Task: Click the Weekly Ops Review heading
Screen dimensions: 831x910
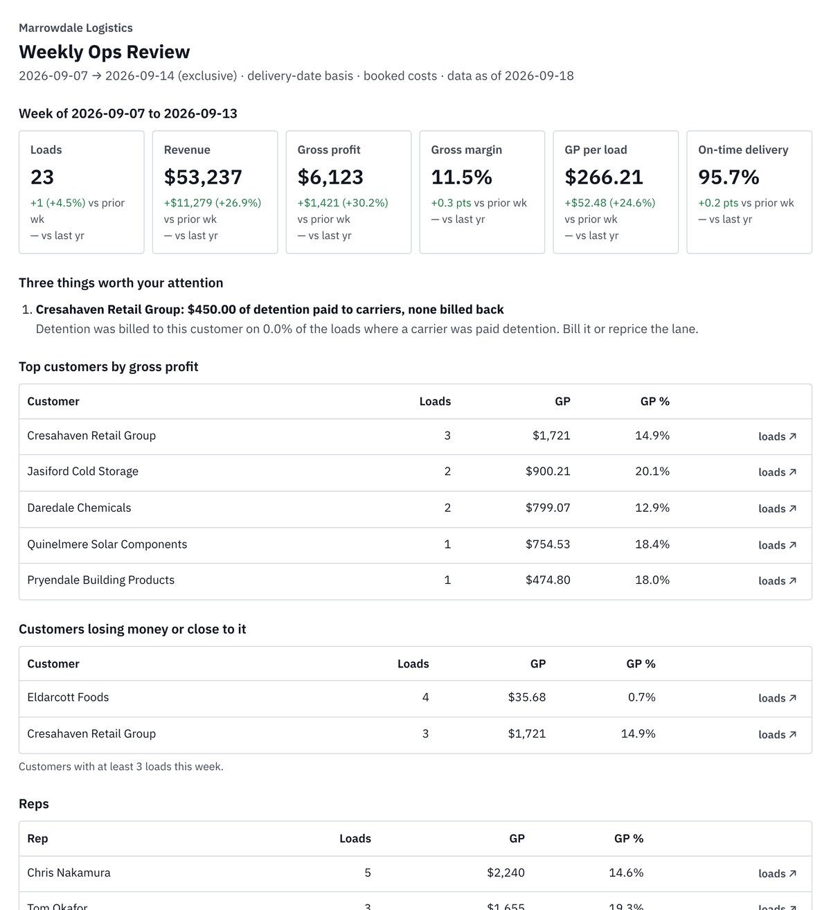Action: 105,52
